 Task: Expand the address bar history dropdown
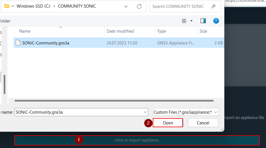(x=126, y=6)
